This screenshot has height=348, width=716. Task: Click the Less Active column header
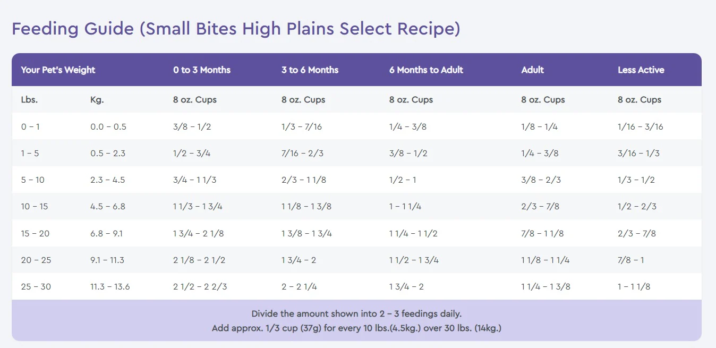641,70
